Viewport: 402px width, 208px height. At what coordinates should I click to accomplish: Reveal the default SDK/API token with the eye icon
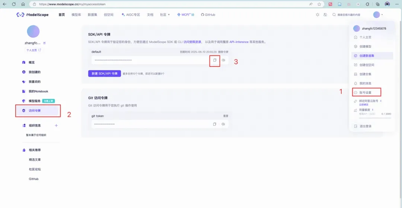[223, 60]
